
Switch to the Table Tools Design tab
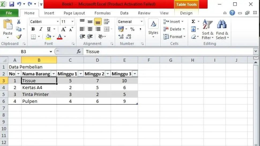point(186,13)
